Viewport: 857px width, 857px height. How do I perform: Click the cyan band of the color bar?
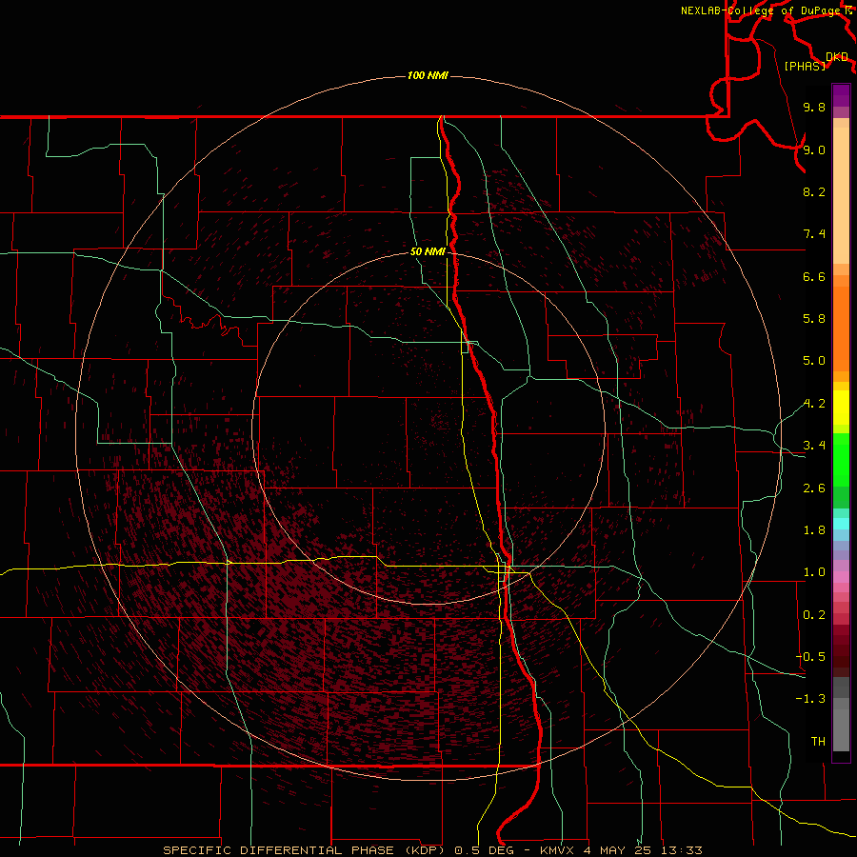pos(841,524)
